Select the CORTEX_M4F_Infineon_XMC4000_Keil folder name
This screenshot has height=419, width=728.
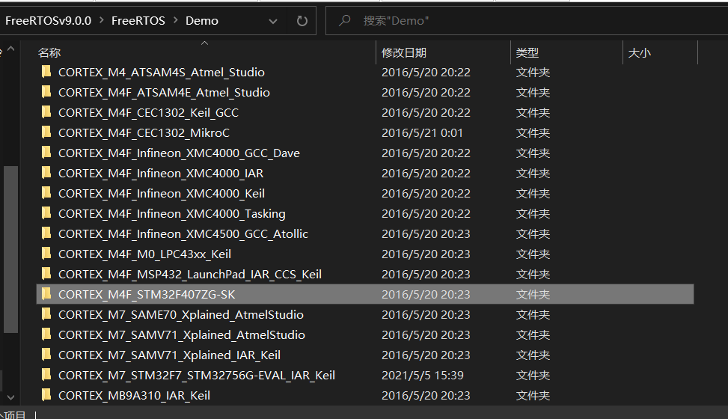coord(162,194)
